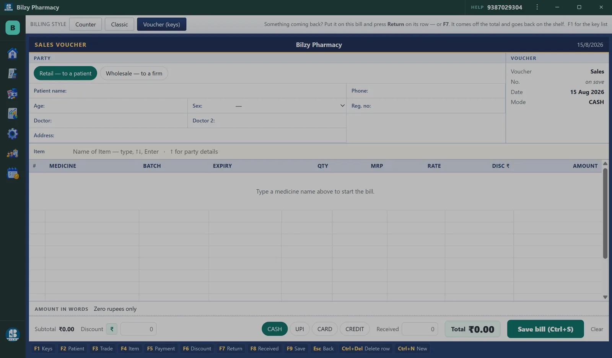Click the Clear link
Screen dimensions: 612x358
pyautogui.click(x=597, y=329)
